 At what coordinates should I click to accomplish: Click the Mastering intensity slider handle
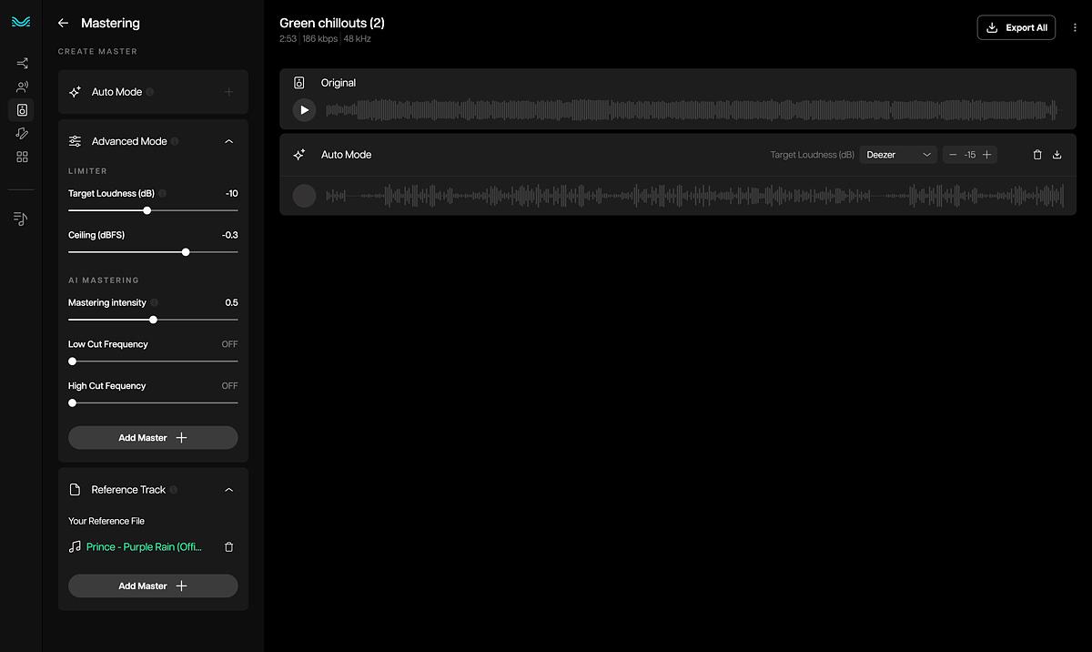153,320
